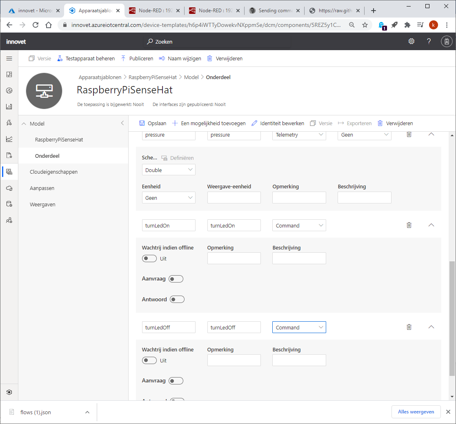This screenshot has width=456, height=424.
Task: Click the Apparaatsjablonen breadcrumb link
Action: click(100, 77)
